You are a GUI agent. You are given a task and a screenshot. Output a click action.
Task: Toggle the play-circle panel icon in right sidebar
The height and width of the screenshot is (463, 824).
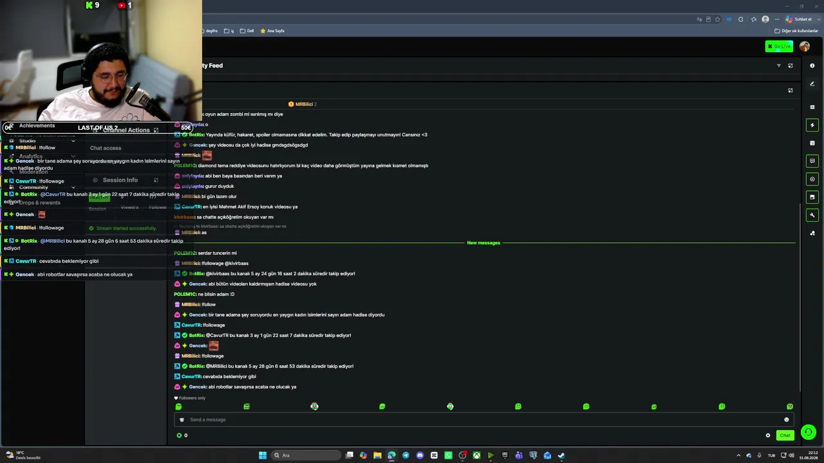click(x=812, y=179)
